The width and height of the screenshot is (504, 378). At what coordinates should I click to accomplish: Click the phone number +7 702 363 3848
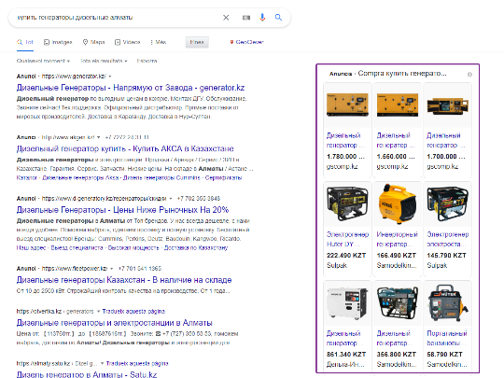(x=199, y=199)
